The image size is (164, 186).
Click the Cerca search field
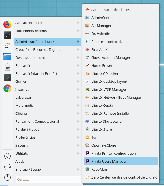coord(48,179)
